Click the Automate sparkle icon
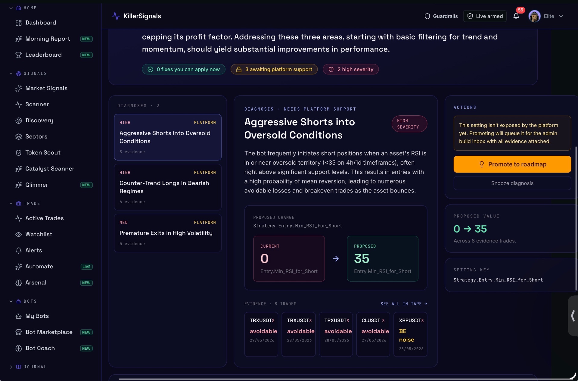Viewport: 578px width, 381px height. pyautogui.click(x=19, y=267)
